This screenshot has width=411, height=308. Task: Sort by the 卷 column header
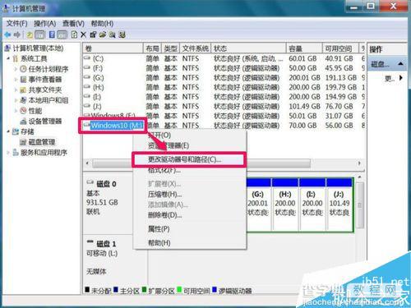tap(113, 48)
